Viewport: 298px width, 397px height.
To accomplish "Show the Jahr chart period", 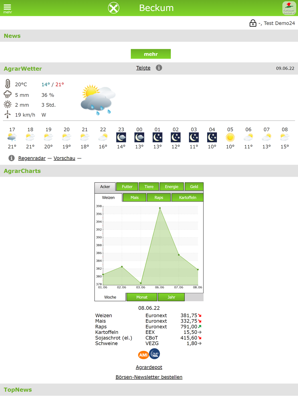I will [x=171, y=297].
